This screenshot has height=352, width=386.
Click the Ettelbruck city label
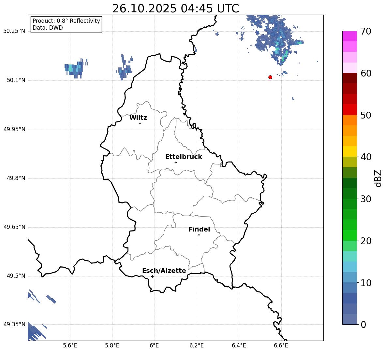(x=184, y=157)
